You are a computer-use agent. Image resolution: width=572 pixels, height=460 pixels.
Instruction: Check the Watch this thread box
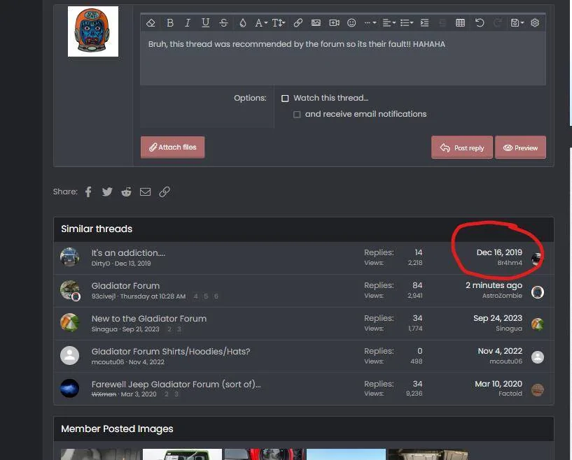[x=285, y=99]
